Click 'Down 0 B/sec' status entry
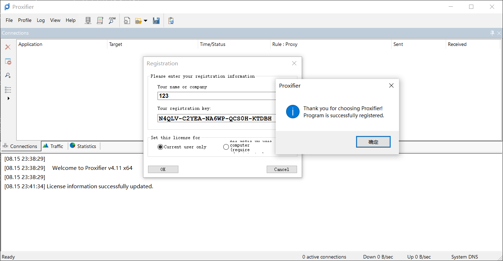Screen dimensions: 503x261 pyautogui.click(x=378, y=257)
